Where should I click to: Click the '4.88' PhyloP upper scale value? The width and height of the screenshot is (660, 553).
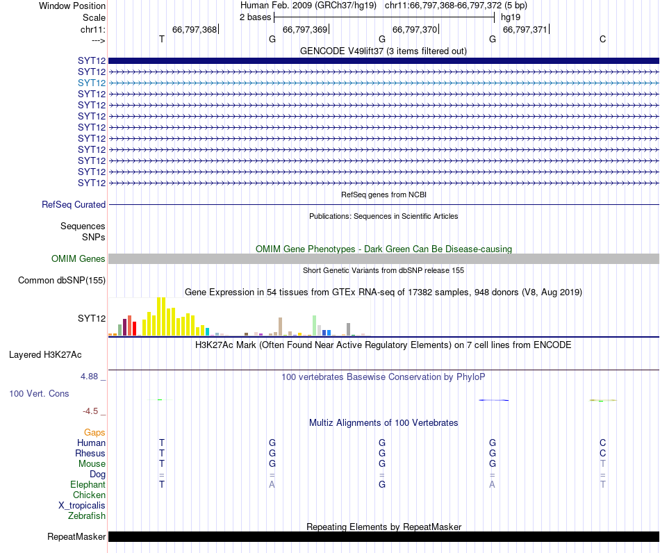pyautogui.click(x=89, y=377)
